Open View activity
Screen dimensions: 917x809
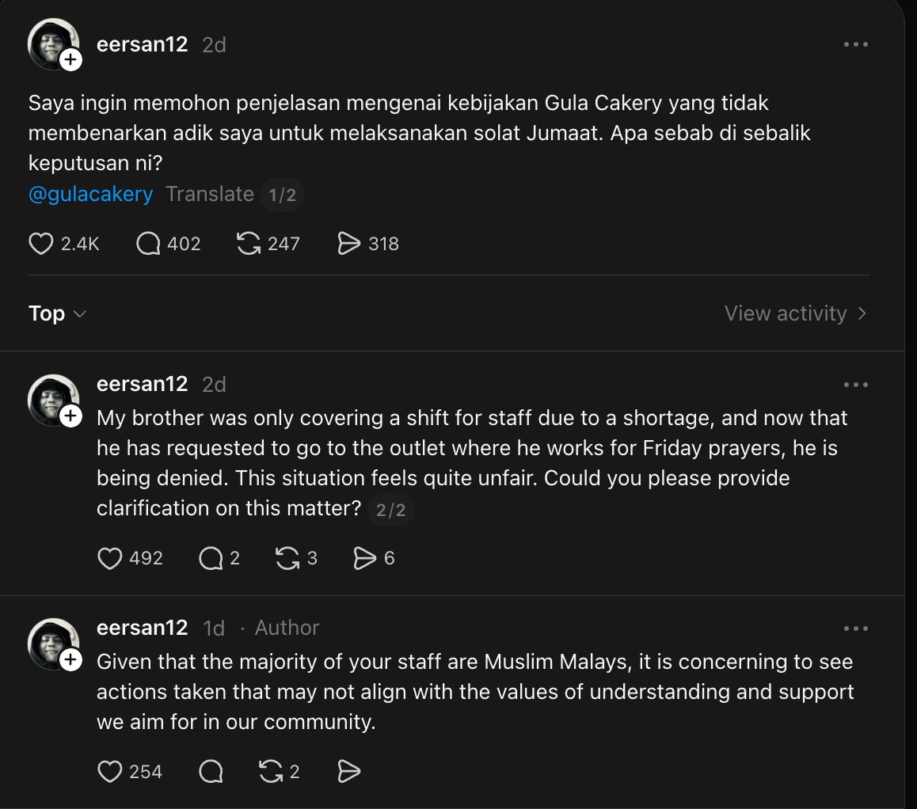(x=795, y=313)
